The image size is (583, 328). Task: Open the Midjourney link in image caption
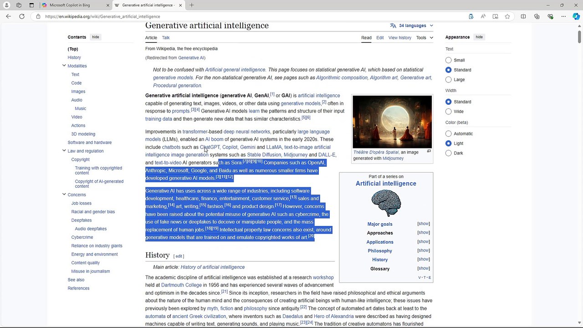(x=393, y=159)
